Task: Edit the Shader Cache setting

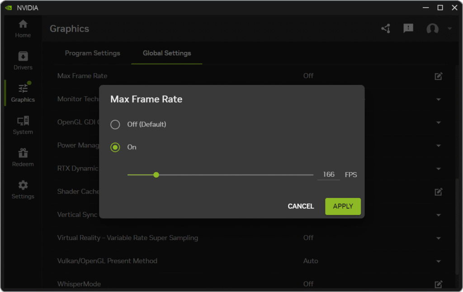Action: point(439,192)
